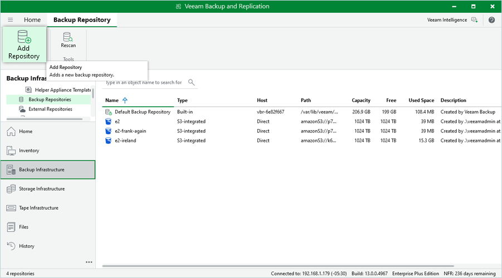Click the object name search field
The width and height of the screenshot is (502, 278).
pyautogui.click(x=145, y=82)
